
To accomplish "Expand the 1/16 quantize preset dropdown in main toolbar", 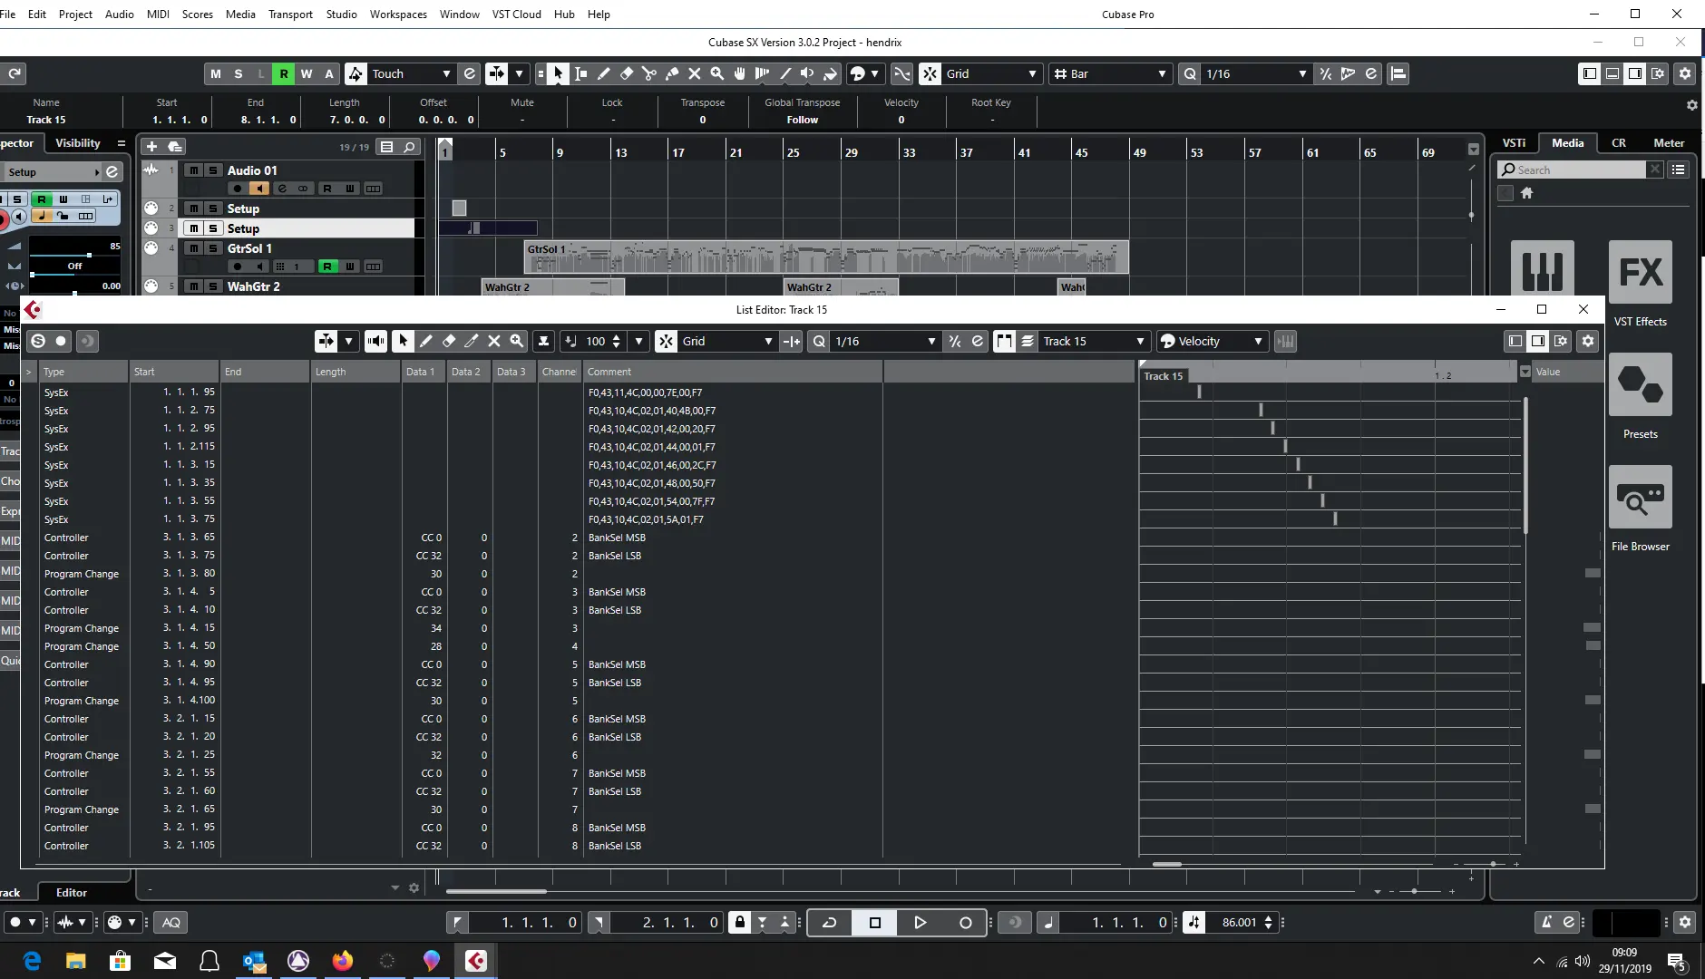I will [1301, 74].
